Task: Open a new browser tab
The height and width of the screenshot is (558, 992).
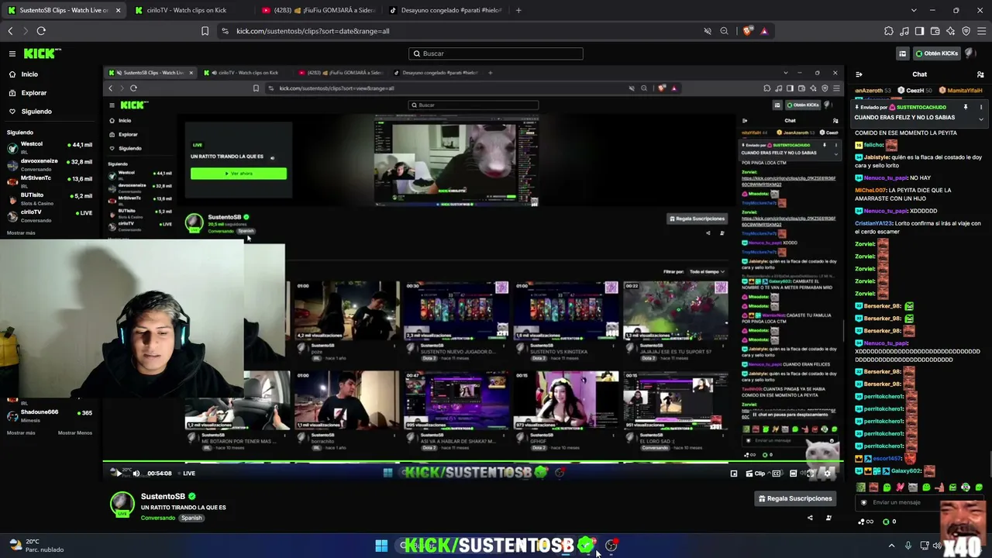Action: coord(518,10)
